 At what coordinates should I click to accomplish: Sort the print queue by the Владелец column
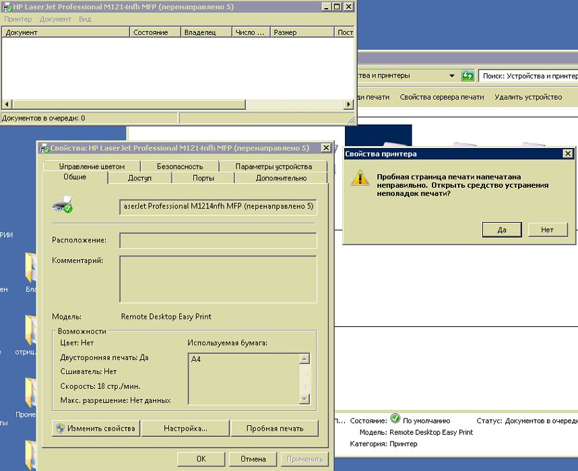pyautogui.click(x=206, y=32)
